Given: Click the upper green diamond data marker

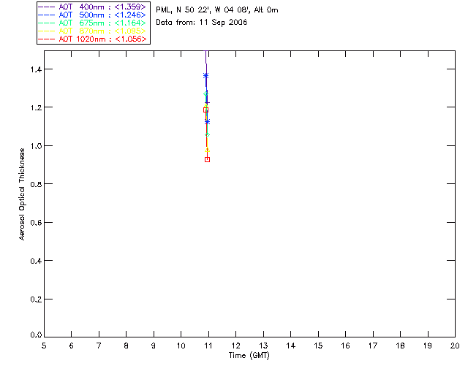Looking at the screenshot, I should click(x=205, y=94).
